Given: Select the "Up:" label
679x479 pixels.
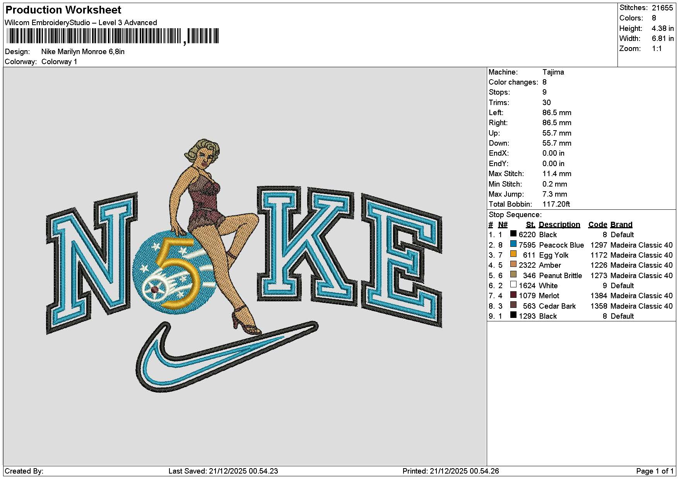Looking at the screenshot, I should tap(494, 133).
